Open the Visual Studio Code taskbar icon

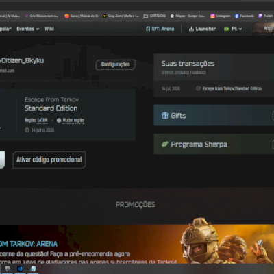pyautogui.click(x=20, y=269)
